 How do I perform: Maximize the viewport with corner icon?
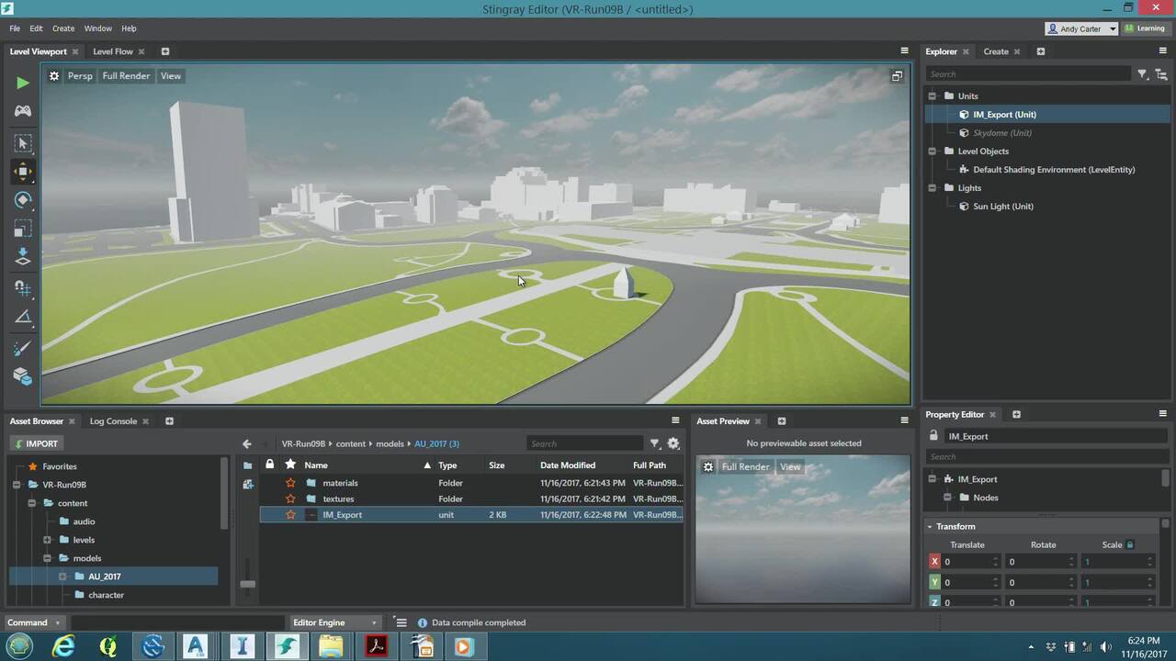[897, 76]
